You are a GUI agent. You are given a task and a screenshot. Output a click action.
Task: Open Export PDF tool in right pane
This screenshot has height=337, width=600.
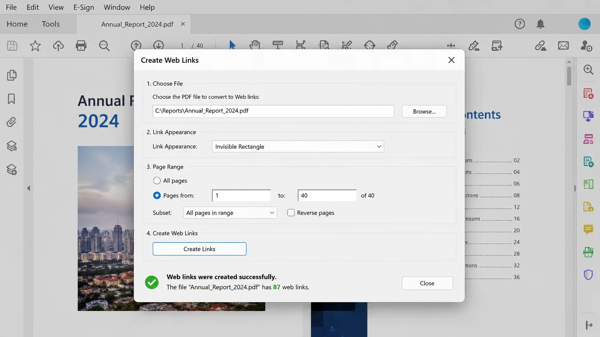pos(588,116)
